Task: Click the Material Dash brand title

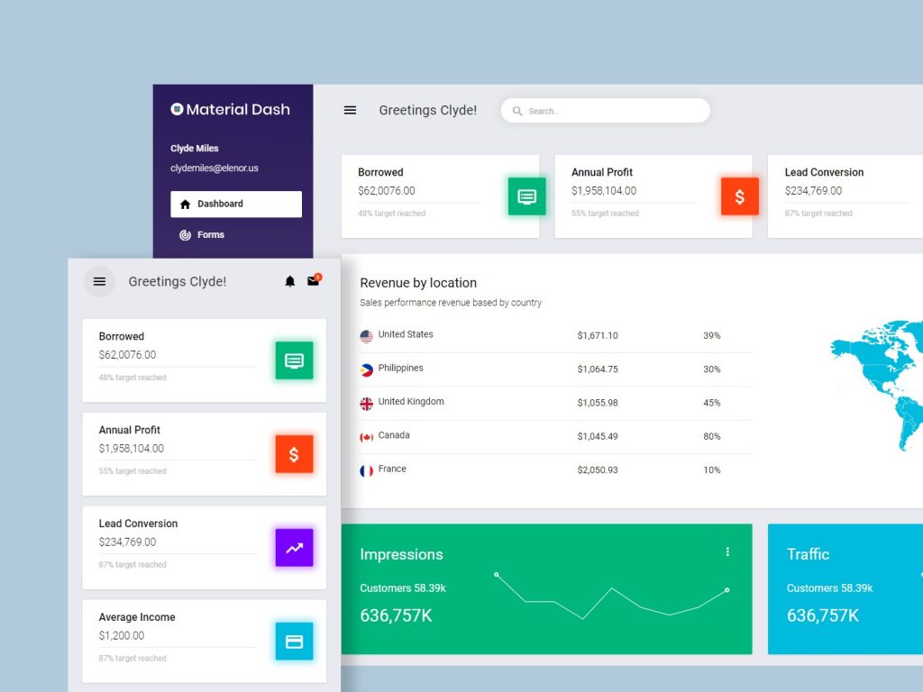Action: [x=238, y=109]
